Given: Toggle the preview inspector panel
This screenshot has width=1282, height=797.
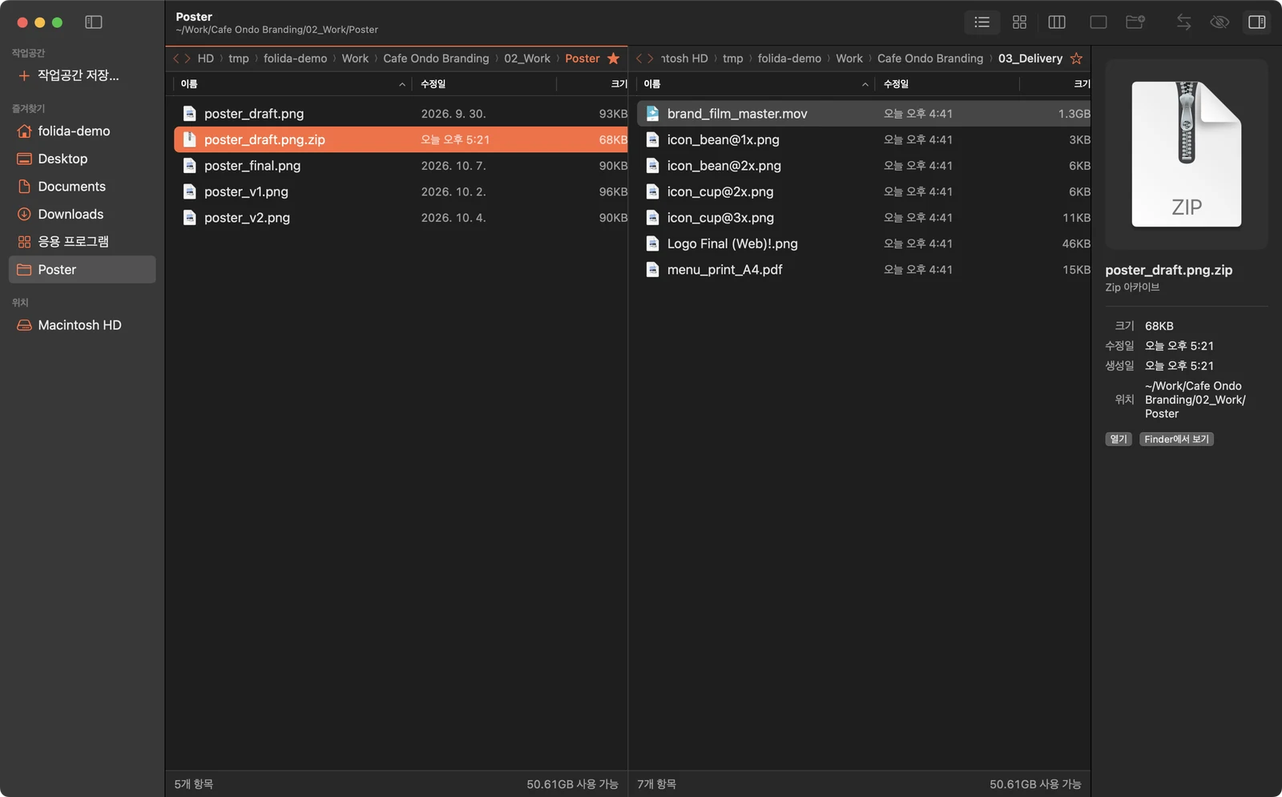Looking at the screenshot, I should tap(1257, 22).
